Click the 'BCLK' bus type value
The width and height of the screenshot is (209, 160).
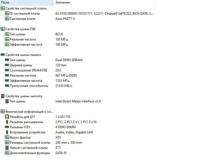pos(59,34)
